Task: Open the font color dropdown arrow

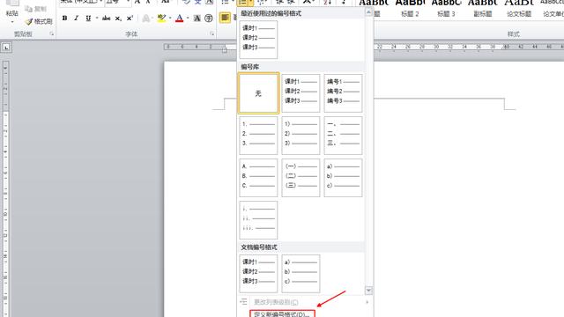Action: coord(188,18)
